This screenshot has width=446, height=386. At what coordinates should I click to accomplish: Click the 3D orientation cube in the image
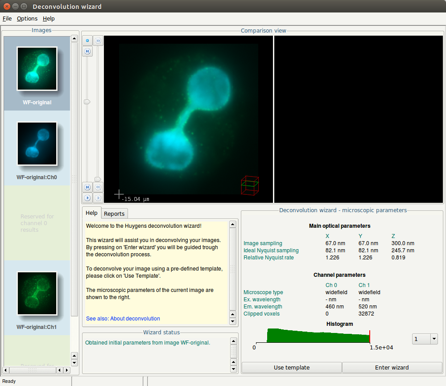(250, 185)
